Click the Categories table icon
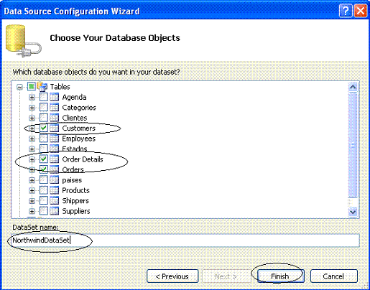370x290 pixels. pos(55,107)
